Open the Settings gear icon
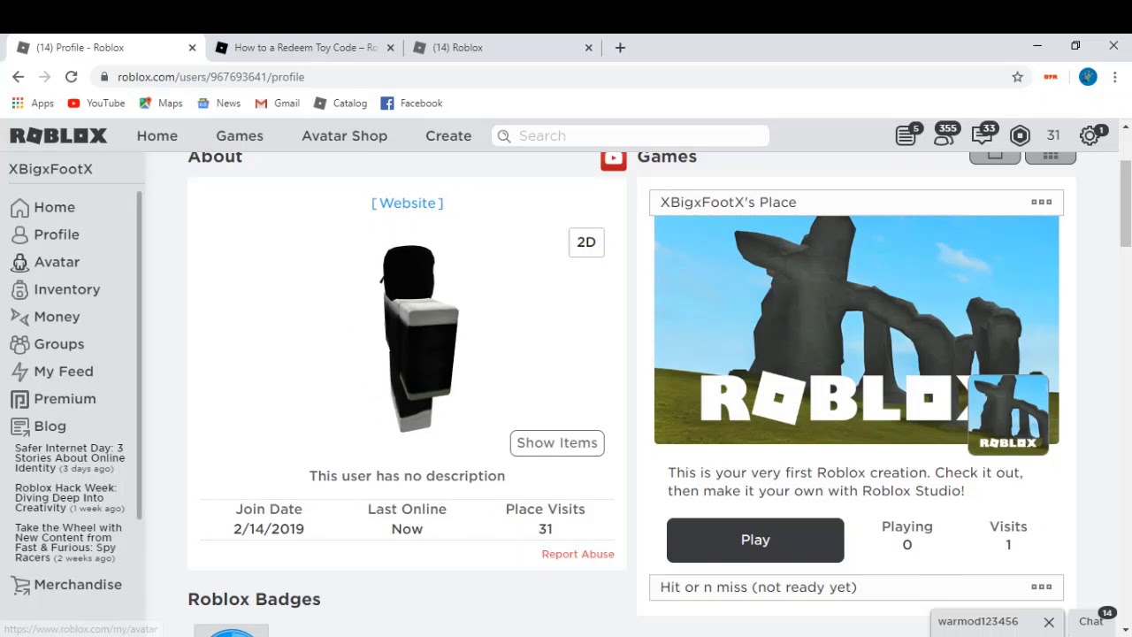Viewport: 1132px width, 637px height. click(x=1090, y=135)
